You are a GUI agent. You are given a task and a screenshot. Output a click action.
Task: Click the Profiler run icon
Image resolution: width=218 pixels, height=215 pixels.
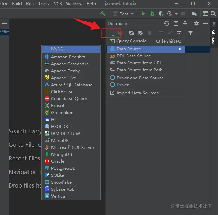170,14
